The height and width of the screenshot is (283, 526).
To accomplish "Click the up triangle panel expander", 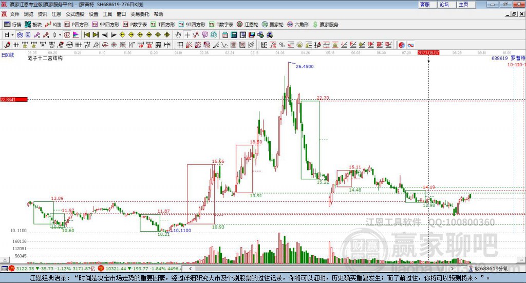I will point(5,260).
